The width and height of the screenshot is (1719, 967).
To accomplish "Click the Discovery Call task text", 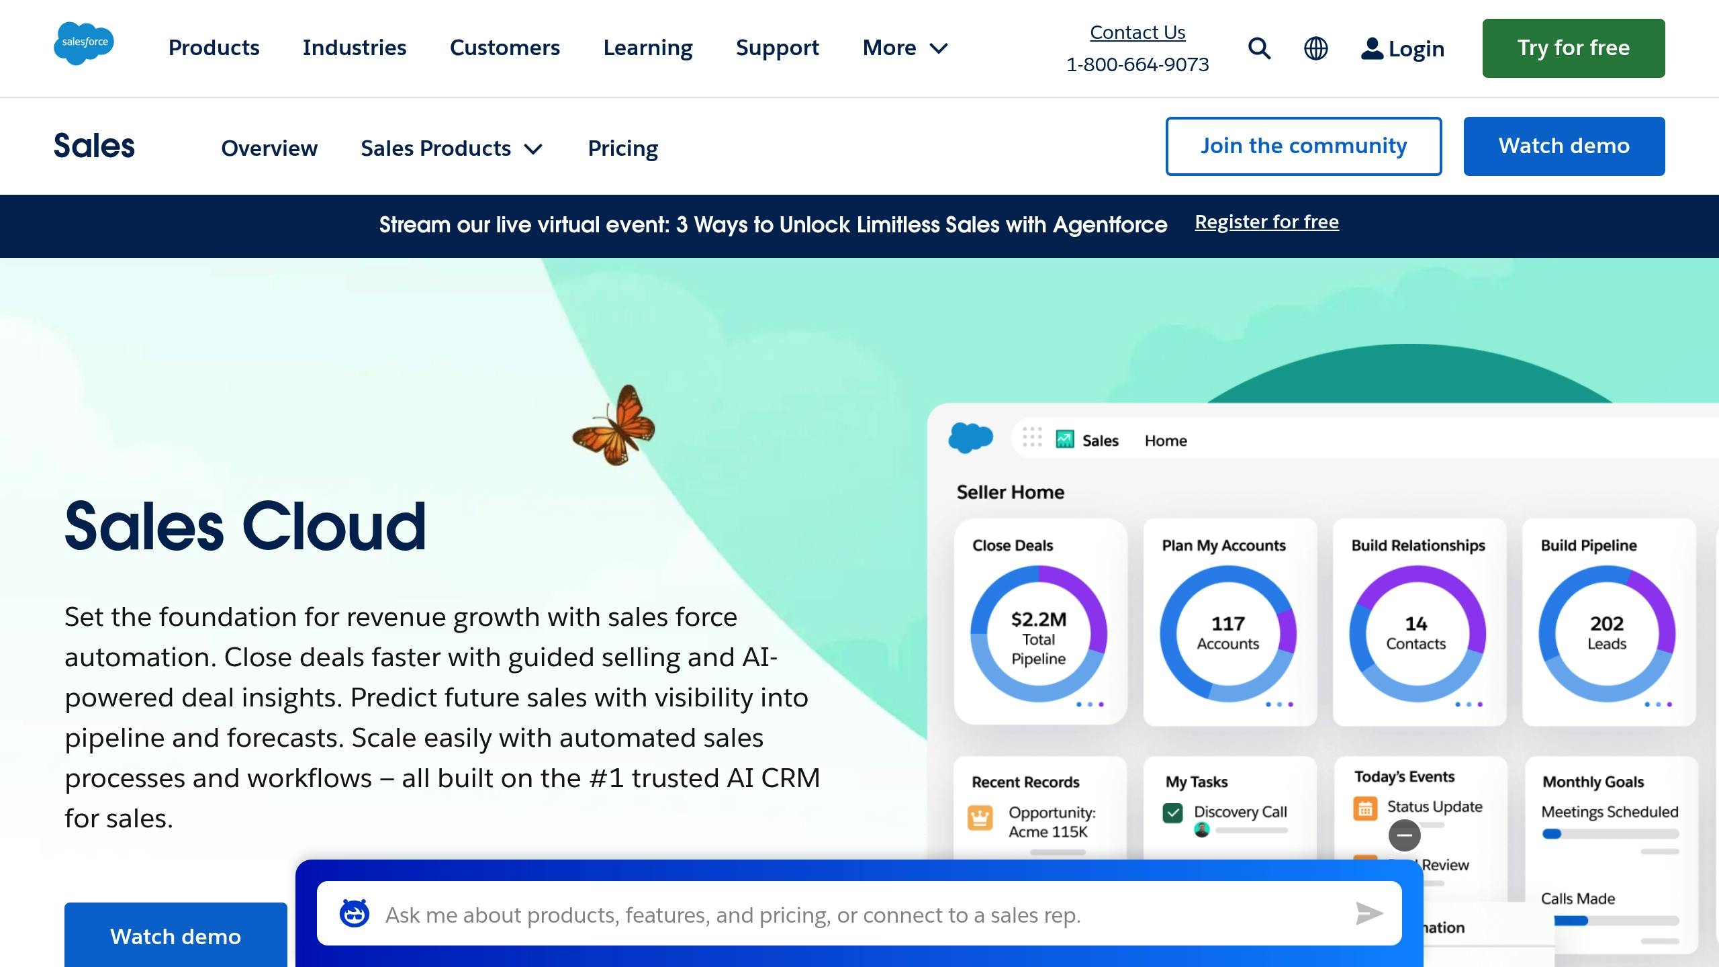I will coord(1240,812).
